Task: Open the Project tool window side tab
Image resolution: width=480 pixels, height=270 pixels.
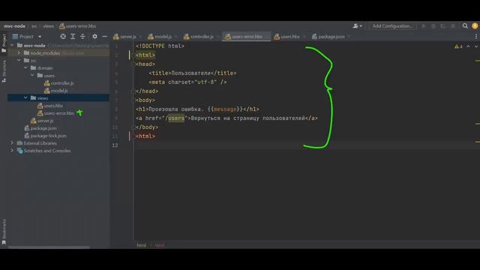Action: point(4,43)
